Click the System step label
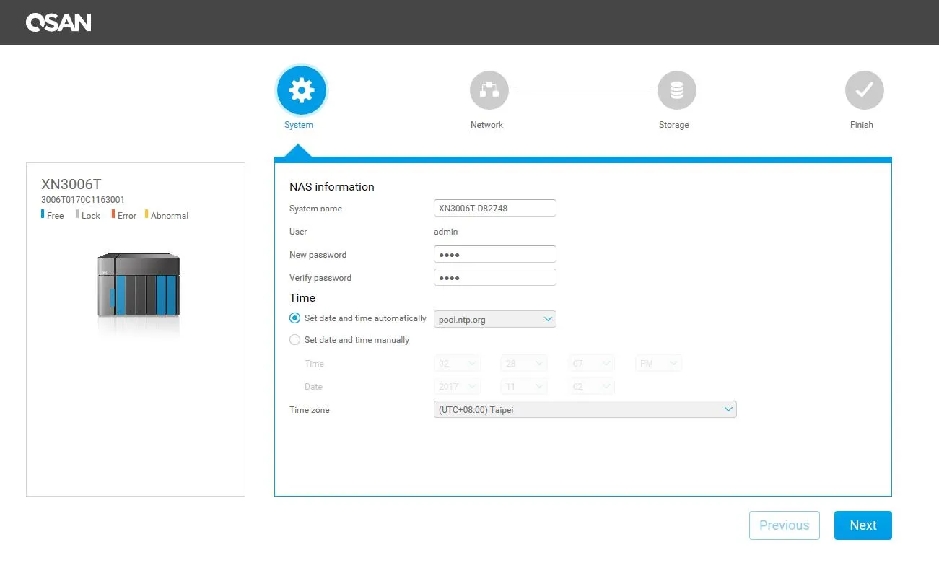The height and width of the screenshot is (576, 939). tap(299, 125)
